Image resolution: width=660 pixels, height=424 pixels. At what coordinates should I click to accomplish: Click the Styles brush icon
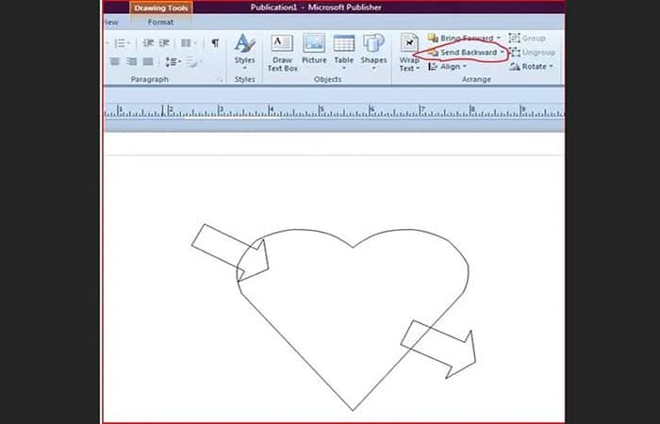click(x=244, y=43)
